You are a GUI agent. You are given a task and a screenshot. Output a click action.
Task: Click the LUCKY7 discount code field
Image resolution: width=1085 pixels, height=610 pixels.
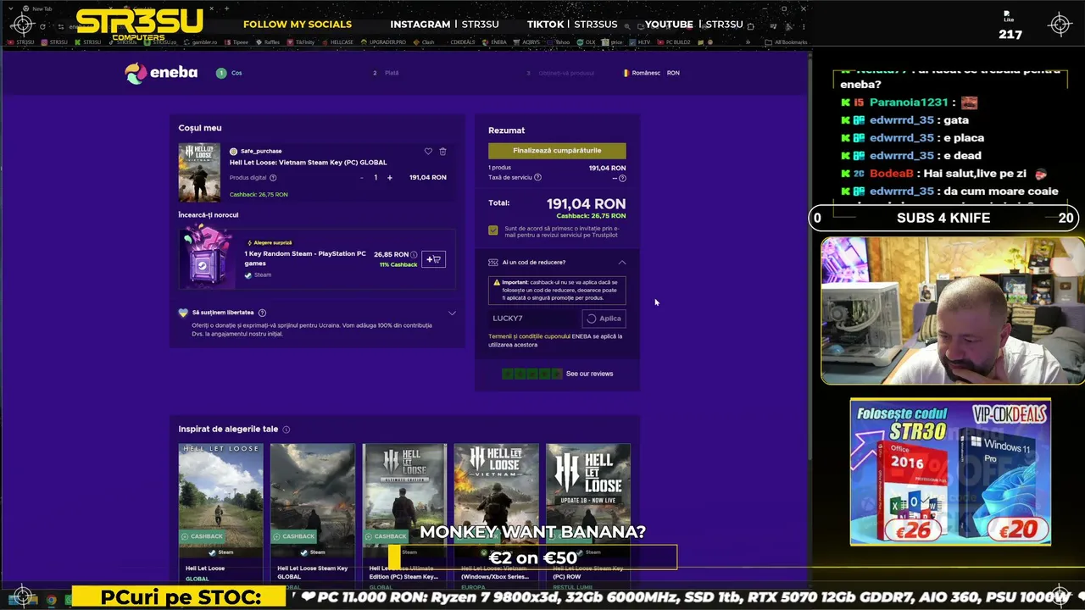(x=534, y=319)
